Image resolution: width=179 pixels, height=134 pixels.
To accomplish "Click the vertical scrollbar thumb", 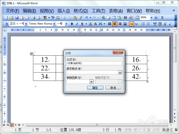I will pyautogui.click(x=175, y=48).
